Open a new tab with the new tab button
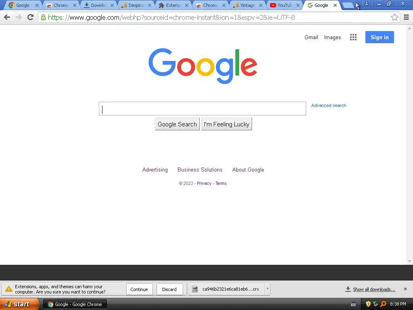The width and height of the screenshot is (413, 310). (348, 5)
